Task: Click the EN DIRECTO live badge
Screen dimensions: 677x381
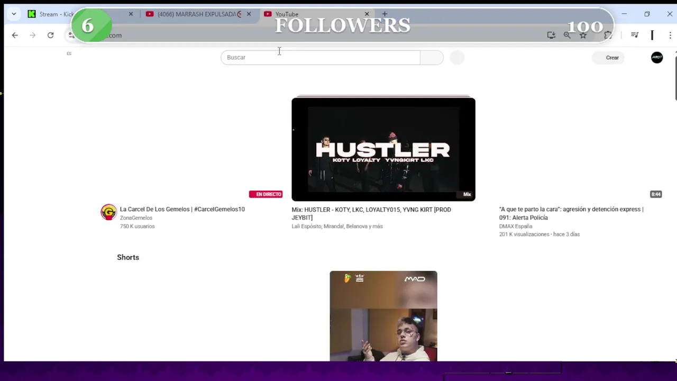Action: pyautogui.click(x=266, y=194)
